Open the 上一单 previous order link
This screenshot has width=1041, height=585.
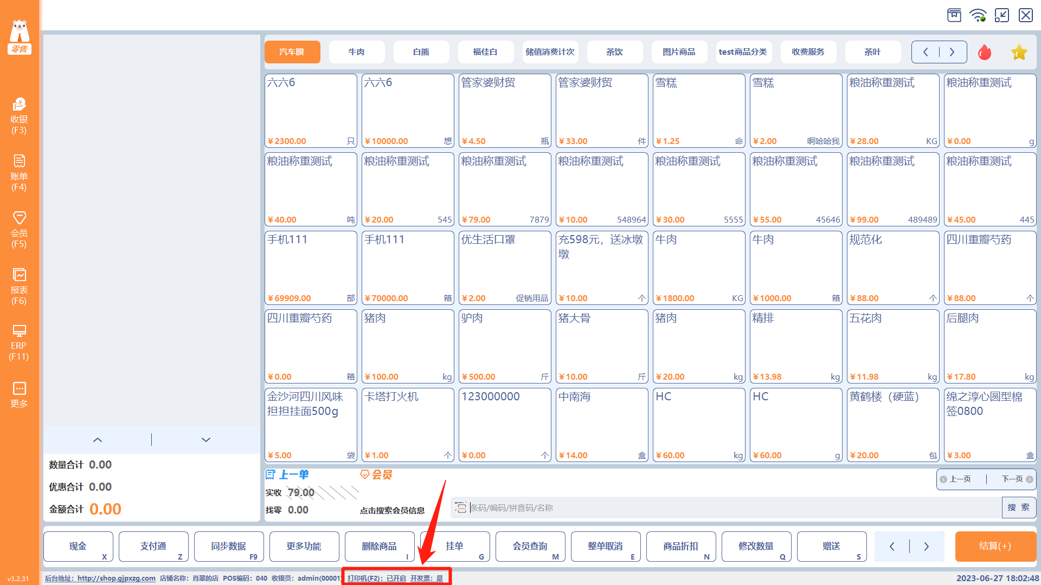click(x=287, y=475)
